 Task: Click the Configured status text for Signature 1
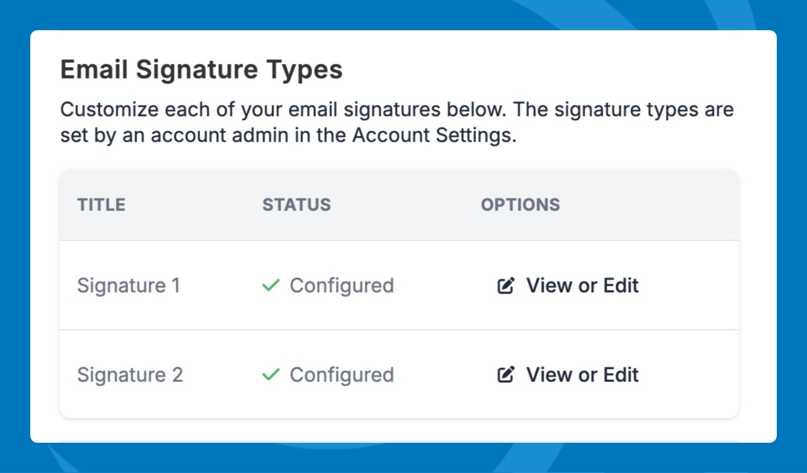tap(341, 286)
